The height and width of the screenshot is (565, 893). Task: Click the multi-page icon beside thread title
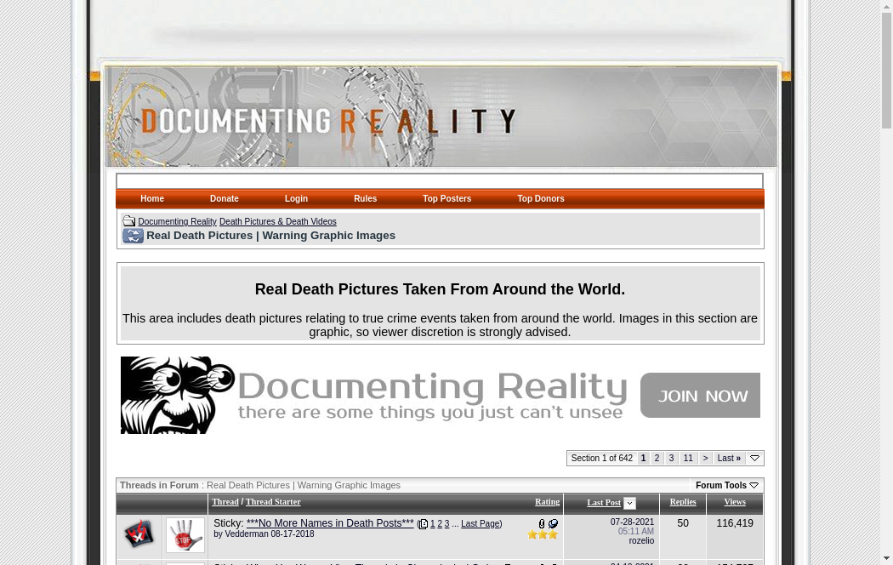point(423,524)
